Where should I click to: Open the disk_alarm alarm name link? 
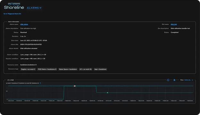(x=24, y=24)
